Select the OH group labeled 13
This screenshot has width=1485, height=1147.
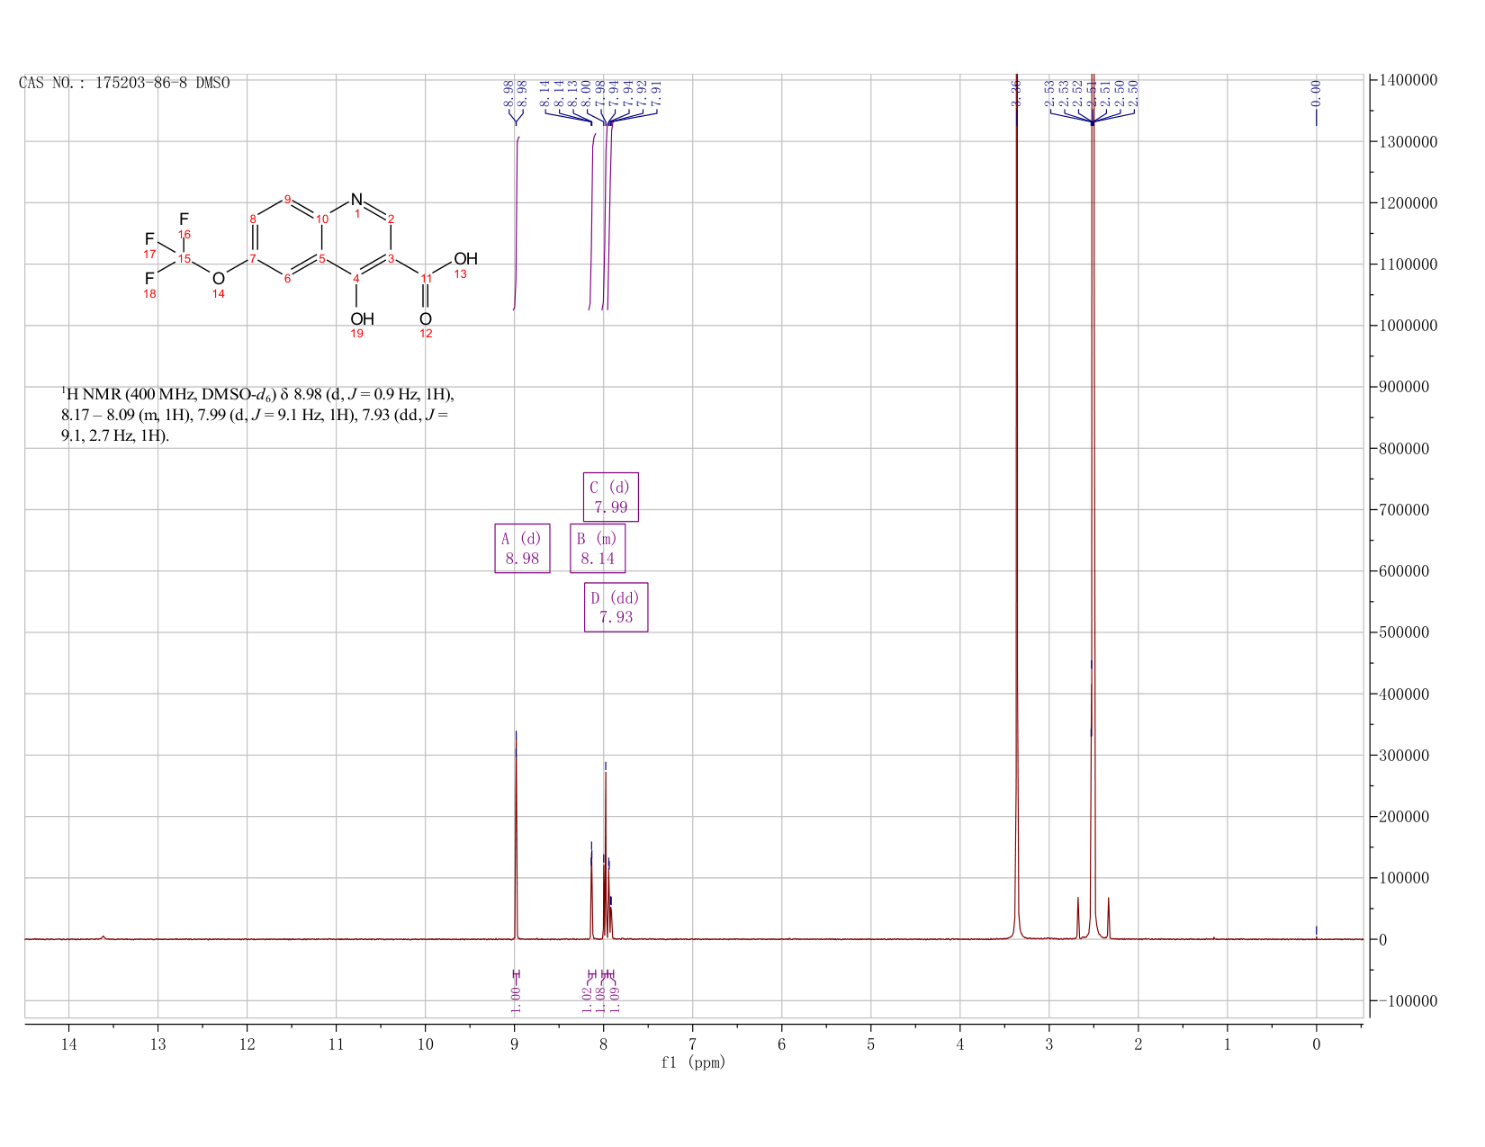[x=465, y=259]
